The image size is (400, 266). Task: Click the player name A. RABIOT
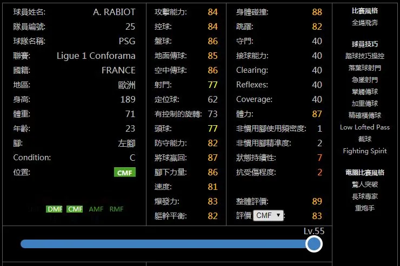(114, 12)
